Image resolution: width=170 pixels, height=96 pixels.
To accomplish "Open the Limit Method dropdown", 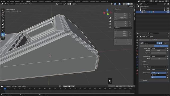I will [159, 56].
